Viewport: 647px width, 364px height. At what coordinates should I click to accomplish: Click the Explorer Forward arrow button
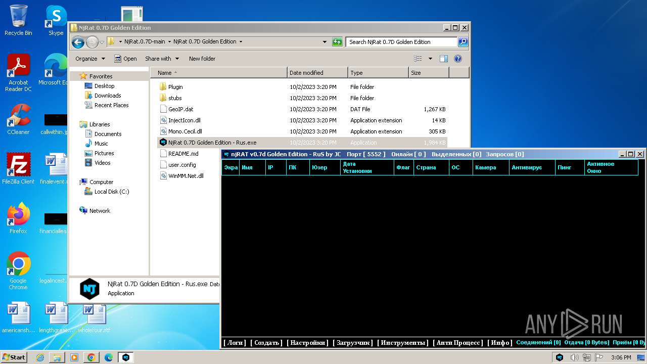(92, 42)
